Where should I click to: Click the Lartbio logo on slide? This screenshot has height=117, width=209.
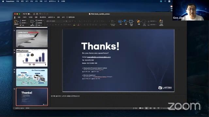165,88
